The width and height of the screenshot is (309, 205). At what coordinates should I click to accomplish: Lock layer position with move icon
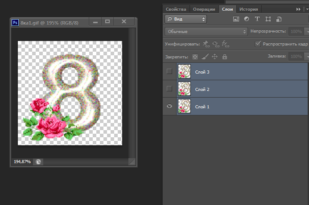coord(214,57)
